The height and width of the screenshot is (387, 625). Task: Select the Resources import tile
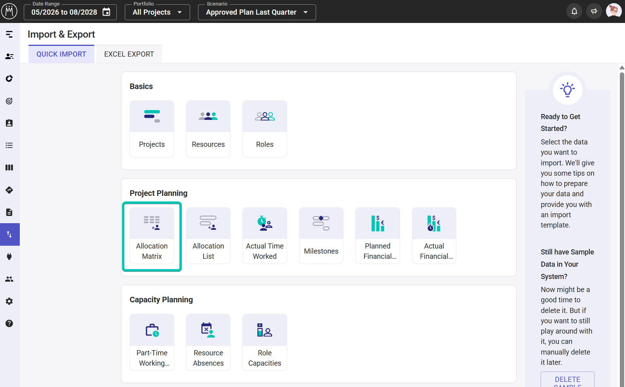[x=208, y=129]
